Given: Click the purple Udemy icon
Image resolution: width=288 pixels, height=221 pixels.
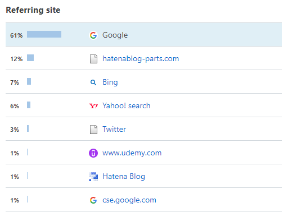Looking at the screenshot, I should click(93, 153).
